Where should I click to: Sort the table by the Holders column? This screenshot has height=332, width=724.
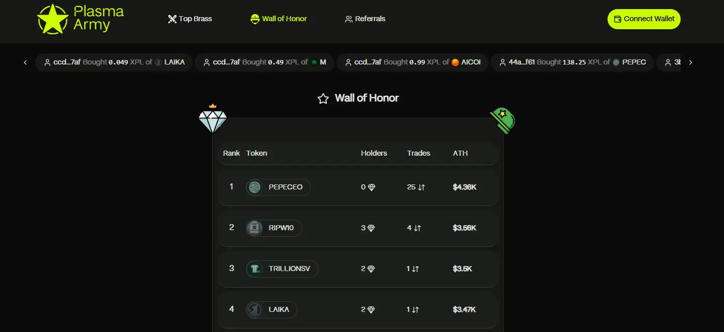coord(374,153)
